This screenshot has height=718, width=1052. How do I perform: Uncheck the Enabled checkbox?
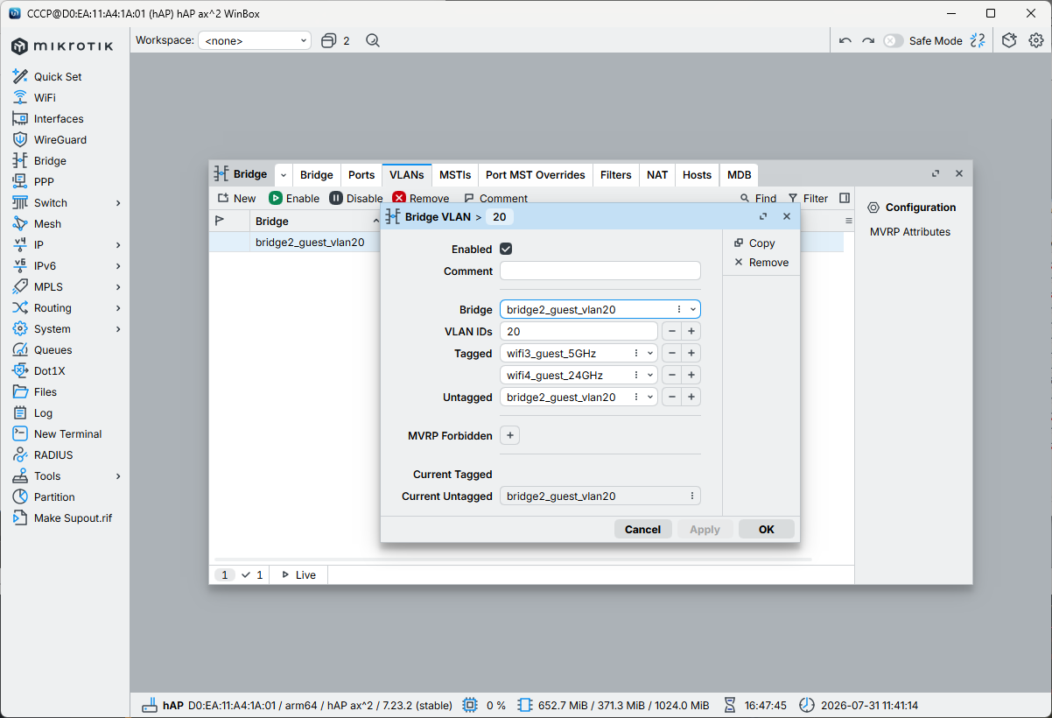click(x=506, y=249)
